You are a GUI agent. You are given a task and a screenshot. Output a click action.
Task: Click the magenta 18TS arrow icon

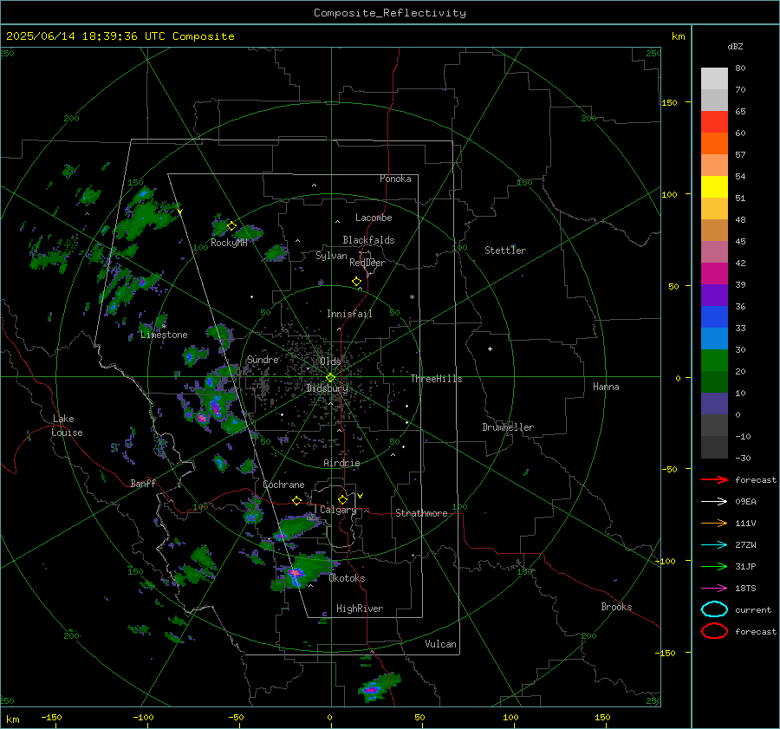click(714, 589)
